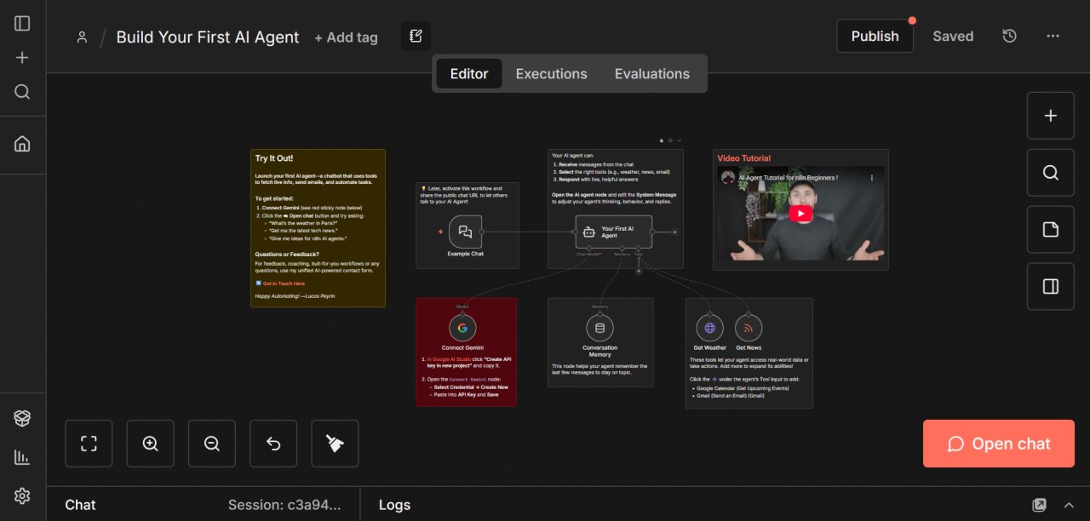The image size is (1090, 521).
Task: Add a node with the plus button
Action: pos(1050,116)
